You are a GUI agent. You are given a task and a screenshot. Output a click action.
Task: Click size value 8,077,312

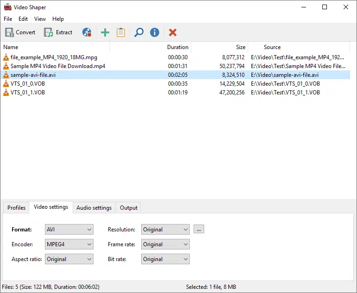point(233,57)
